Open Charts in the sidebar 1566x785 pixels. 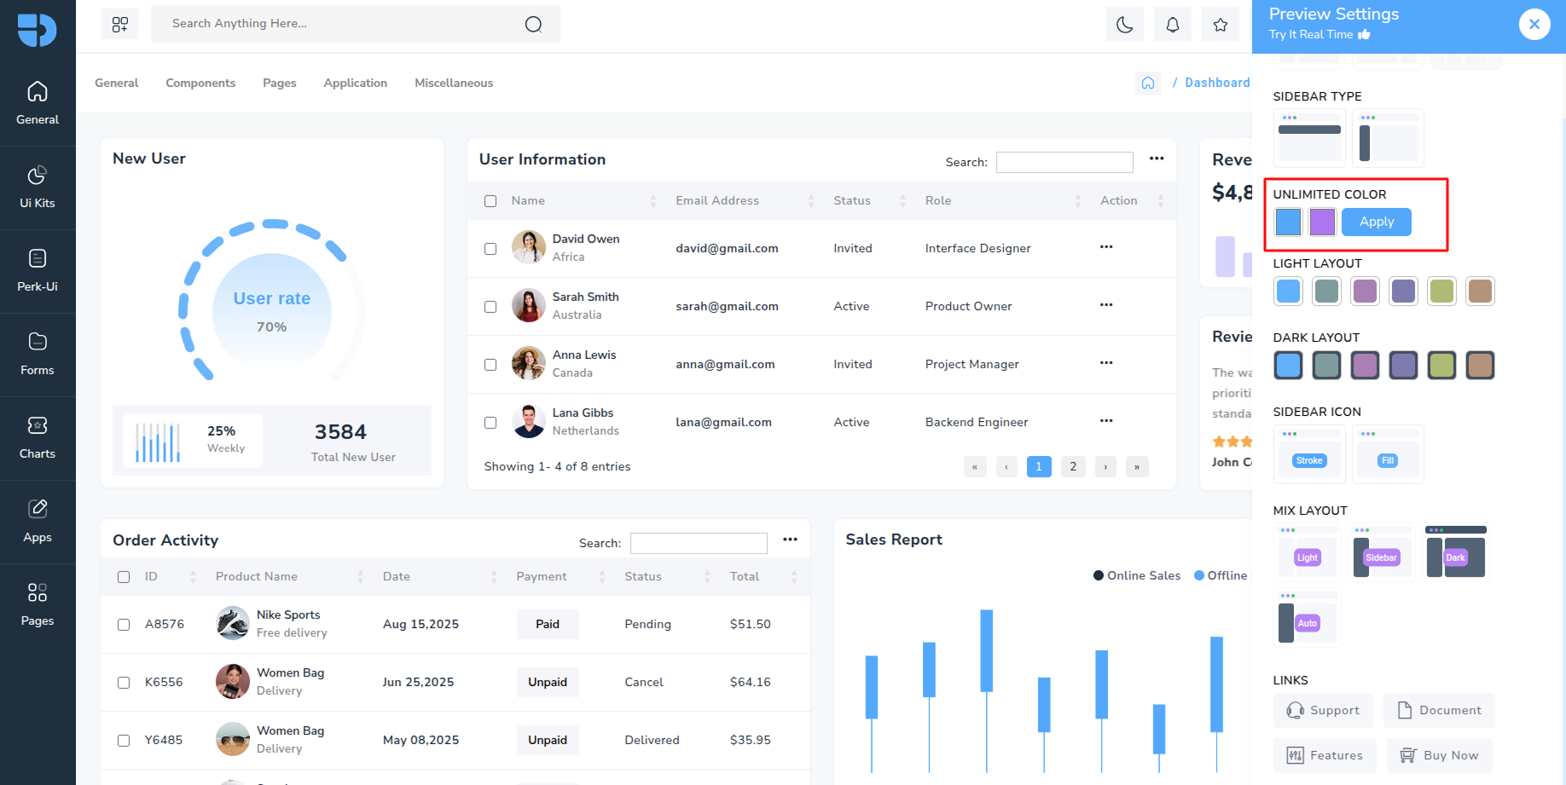[38, 438]
